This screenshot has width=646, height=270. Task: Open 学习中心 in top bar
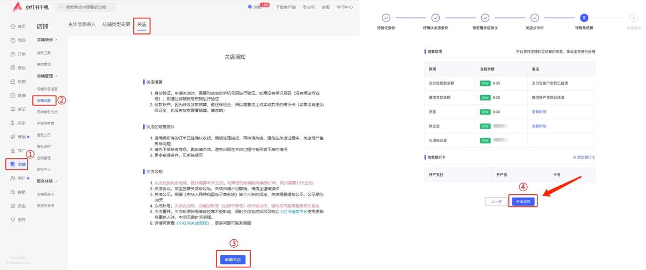click(345, 8)
